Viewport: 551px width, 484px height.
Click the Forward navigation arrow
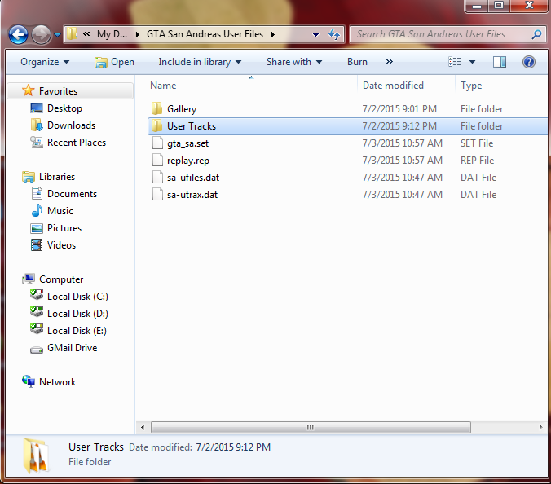coord(41,34)
